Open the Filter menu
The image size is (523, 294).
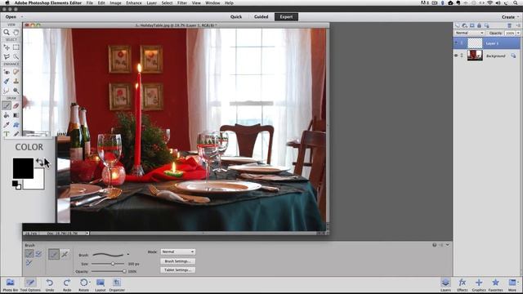(x=182, y=2)
